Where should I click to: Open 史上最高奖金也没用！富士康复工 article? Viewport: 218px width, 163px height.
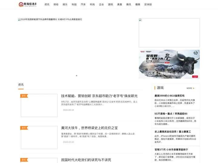[173, 132]
